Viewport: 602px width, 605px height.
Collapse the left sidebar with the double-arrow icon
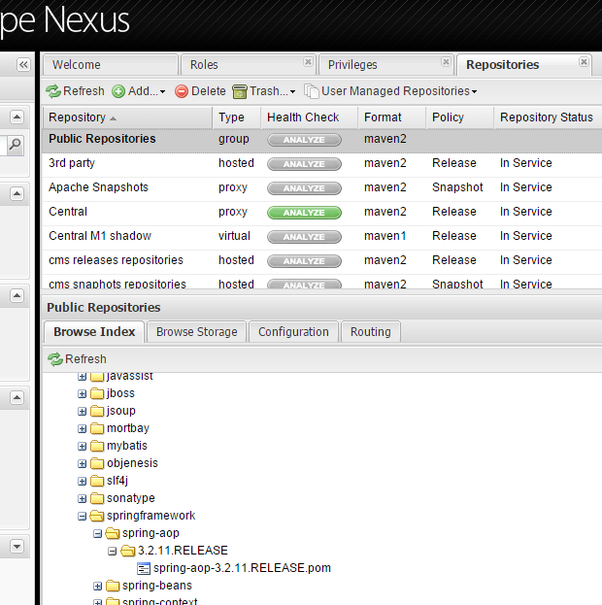point(23,64)
